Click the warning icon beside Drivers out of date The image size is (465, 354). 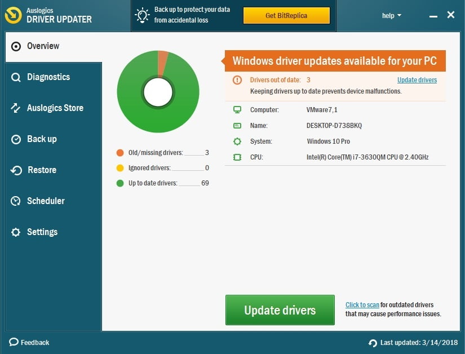pyautogui.click(x=238, y=79)
